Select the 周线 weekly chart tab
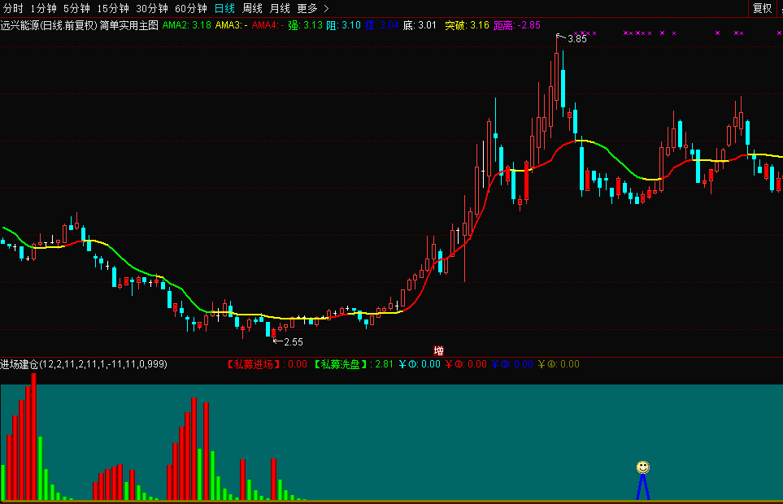783x504 pixels. (x=252, y=8)
